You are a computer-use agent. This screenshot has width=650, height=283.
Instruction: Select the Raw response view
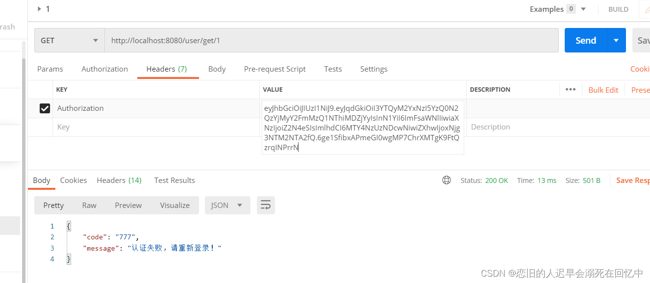pyautogui.click(x=89, y=205)
